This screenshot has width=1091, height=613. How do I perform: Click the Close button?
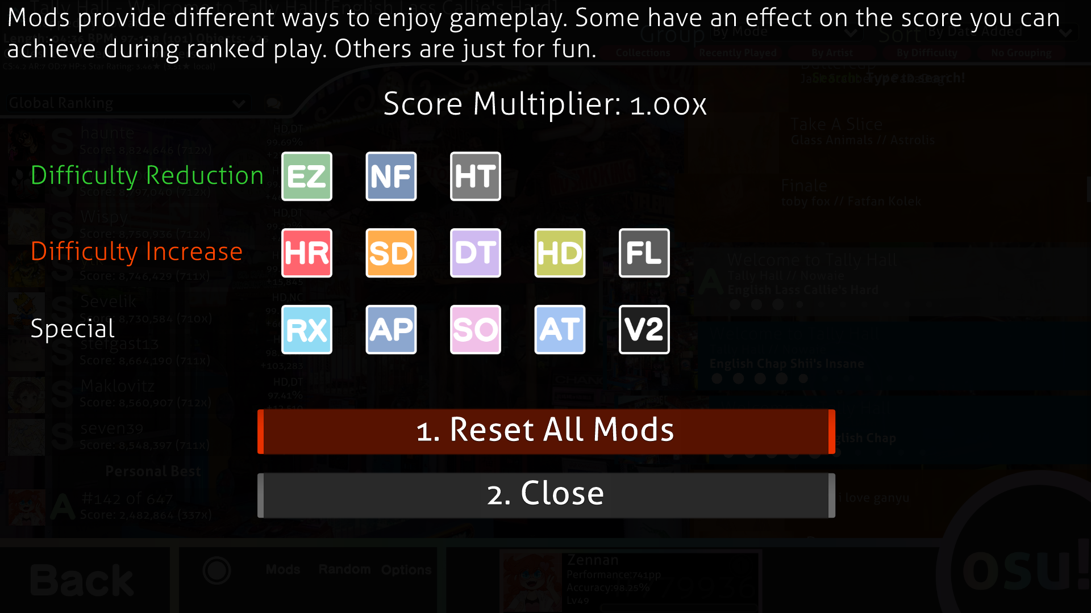coord(545,494)
